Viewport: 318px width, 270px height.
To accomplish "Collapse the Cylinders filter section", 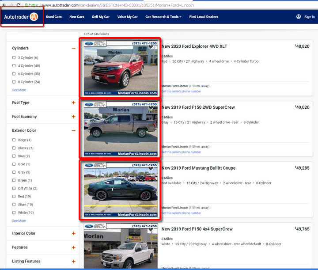I will [x=73, y=48].
